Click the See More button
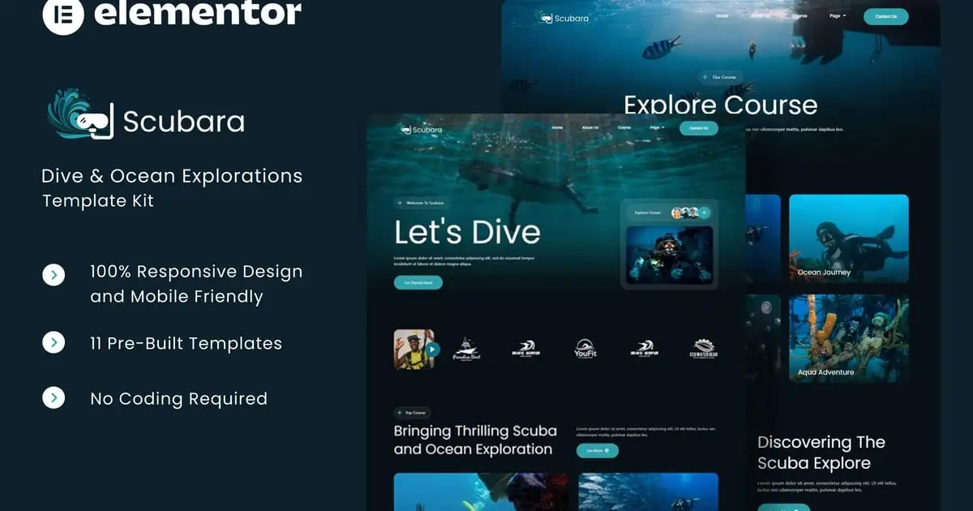Screen dimensions: 973x511 click(x=598, y=450)
